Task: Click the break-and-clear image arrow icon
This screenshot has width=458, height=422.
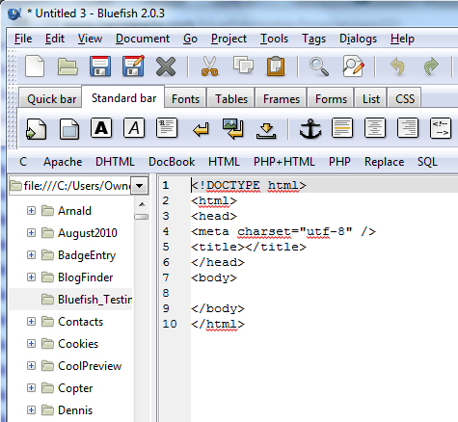Action: coord(233,129)
